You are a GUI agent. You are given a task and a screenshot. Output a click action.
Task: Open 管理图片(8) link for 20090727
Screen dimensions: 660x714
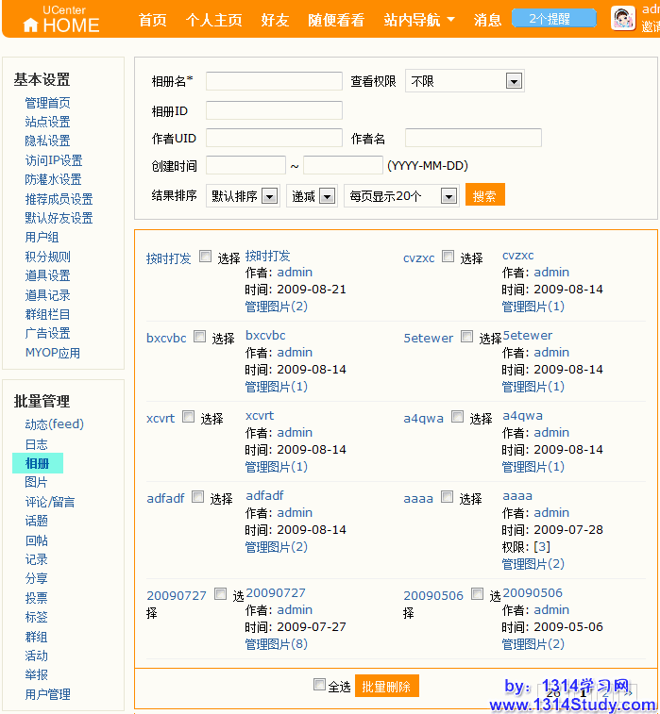[276, 643]
